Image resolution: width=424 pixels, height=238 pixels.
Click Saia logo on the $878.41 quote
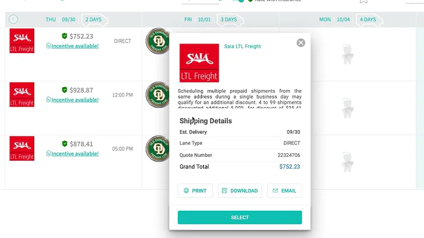coord(22,148)
